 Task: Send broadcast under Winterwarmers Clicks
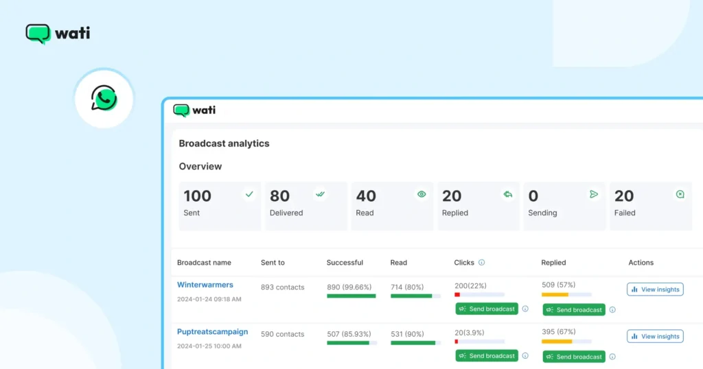(x=487, y=309)
